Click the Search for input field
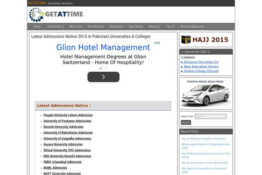Viewport: 262px width, 175px height. click(211, 116)
